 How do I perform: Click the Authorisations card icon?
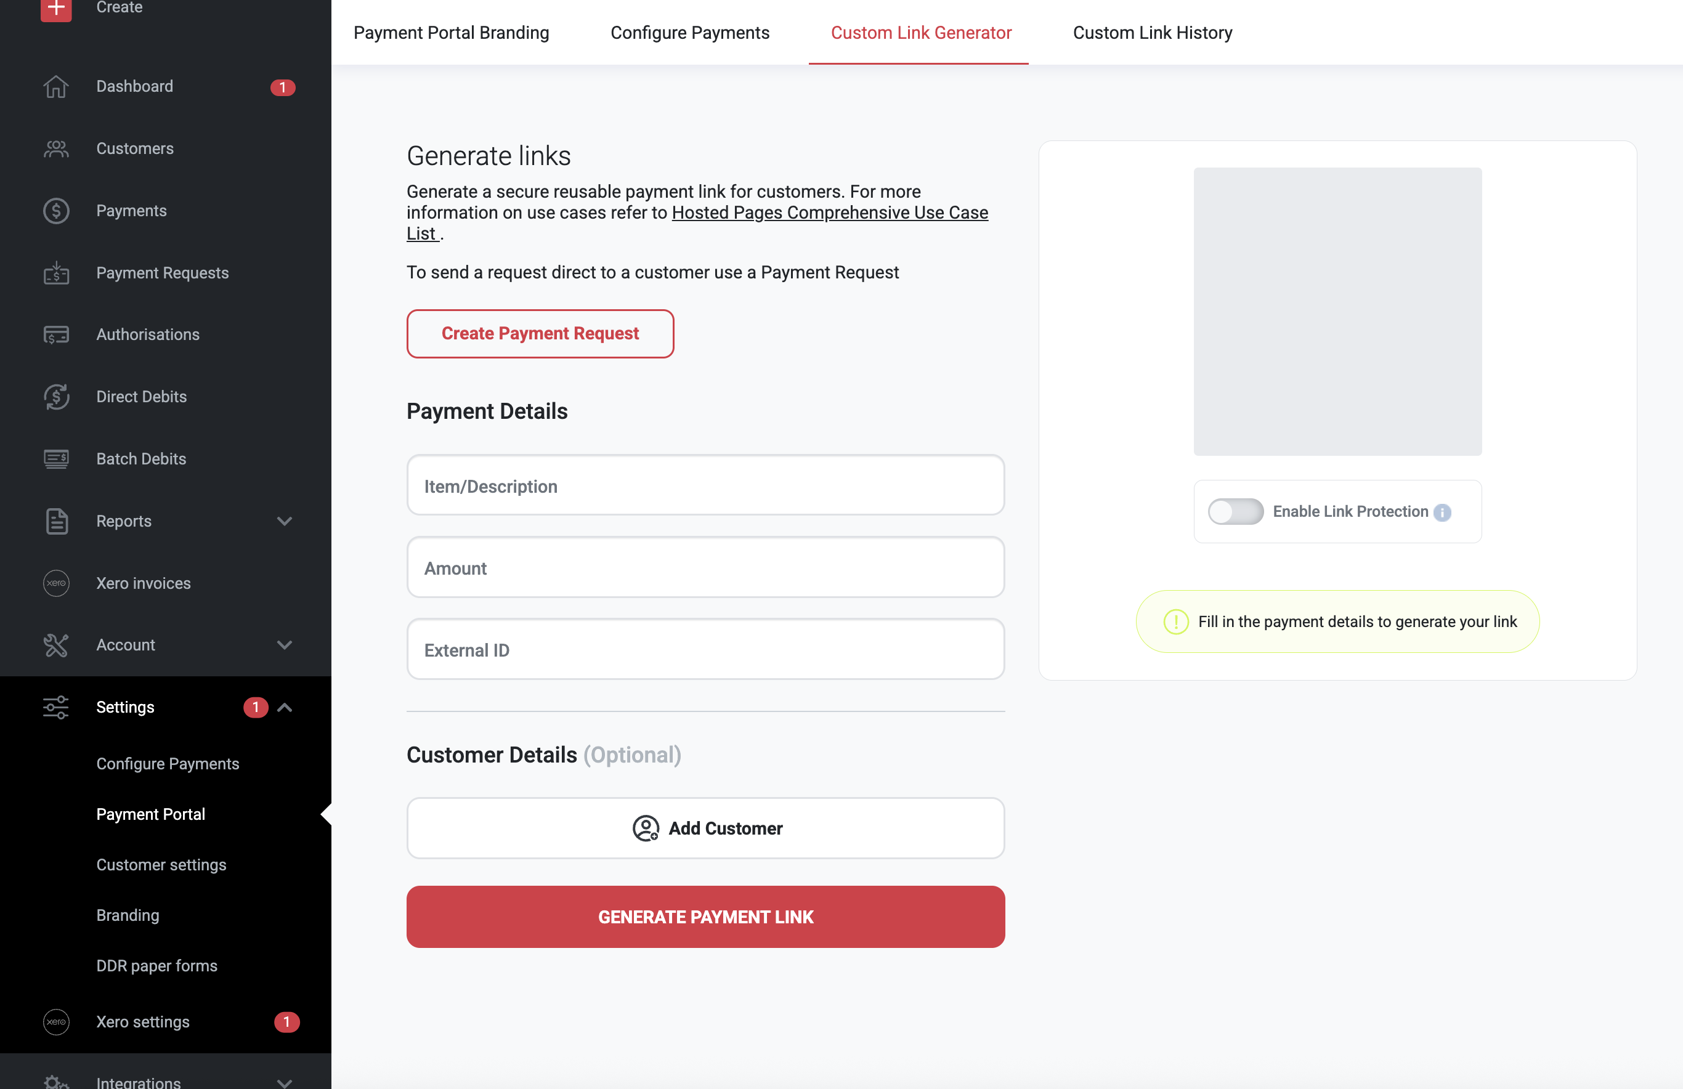tap(56, 334)
